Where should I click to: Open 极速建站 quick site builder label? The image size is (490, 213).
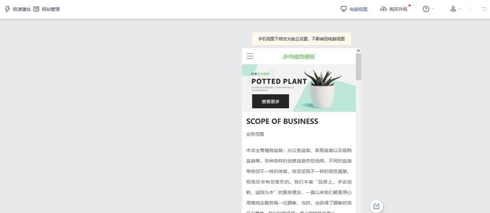[22, 10]
